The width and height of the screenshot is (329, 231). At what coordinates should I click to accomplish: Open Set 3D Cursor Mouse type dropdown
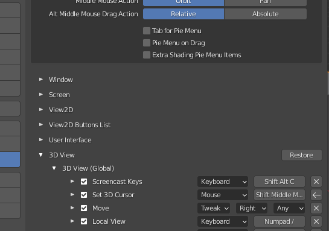tap(223, 195)
